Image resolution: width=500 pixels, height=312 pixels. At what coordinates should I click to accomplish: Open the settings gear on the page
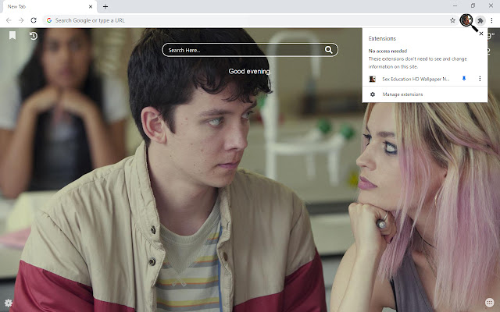point(9,303)
